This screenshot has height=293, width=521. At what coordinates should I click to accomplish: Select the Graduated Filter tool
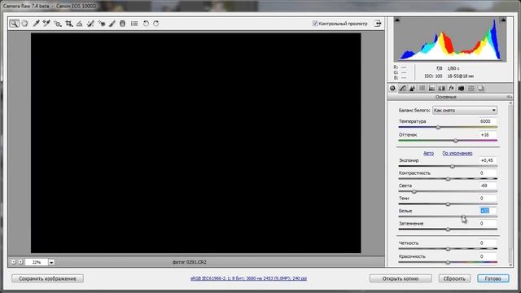[123, 24]
